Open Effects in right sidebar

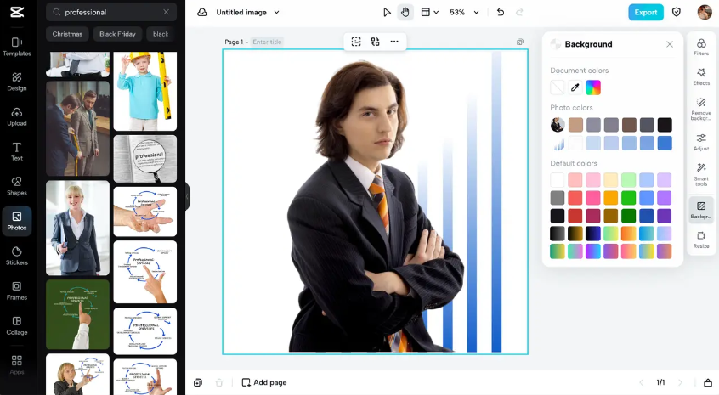tap(701, 77)
